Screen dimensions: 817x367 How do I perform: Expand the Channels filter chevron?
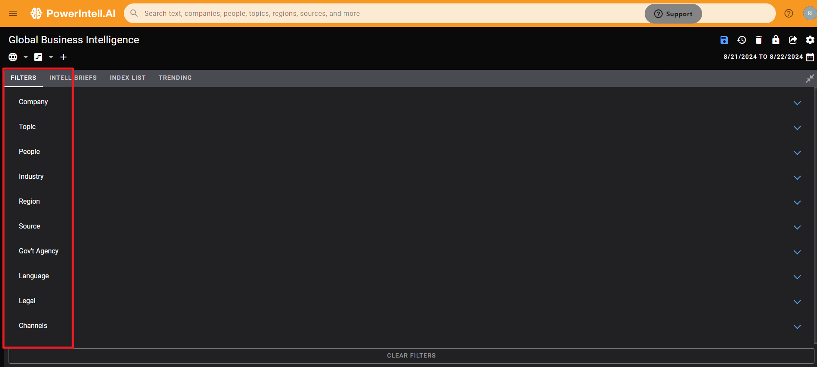pos(797,327)
